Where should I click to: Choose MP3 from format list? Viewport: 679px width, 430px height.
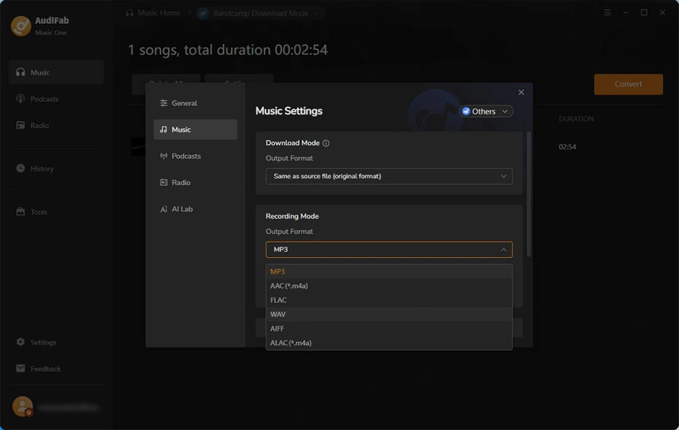click(x=389, y=271)
